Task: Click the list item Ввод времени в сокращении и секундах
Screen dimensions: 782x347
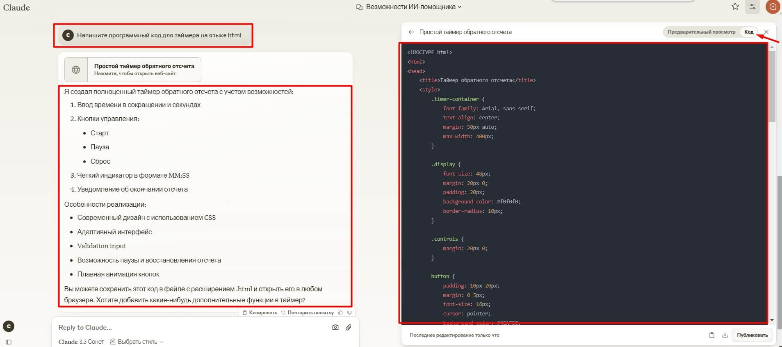Action: (x=139, y=105)
